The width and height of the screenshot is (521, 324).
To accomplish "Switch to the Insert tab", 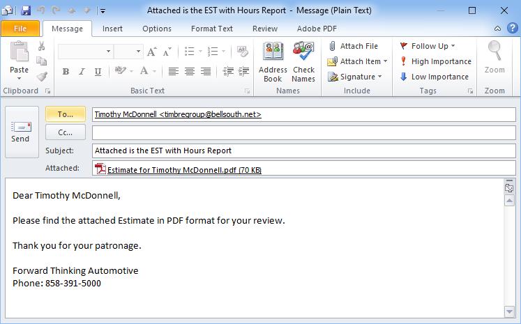I will (x=112, y=29).
